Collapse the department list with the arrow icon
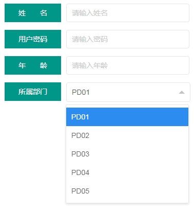Image resolution: width=194 pixels, height=209 pixels. (182, 92)
